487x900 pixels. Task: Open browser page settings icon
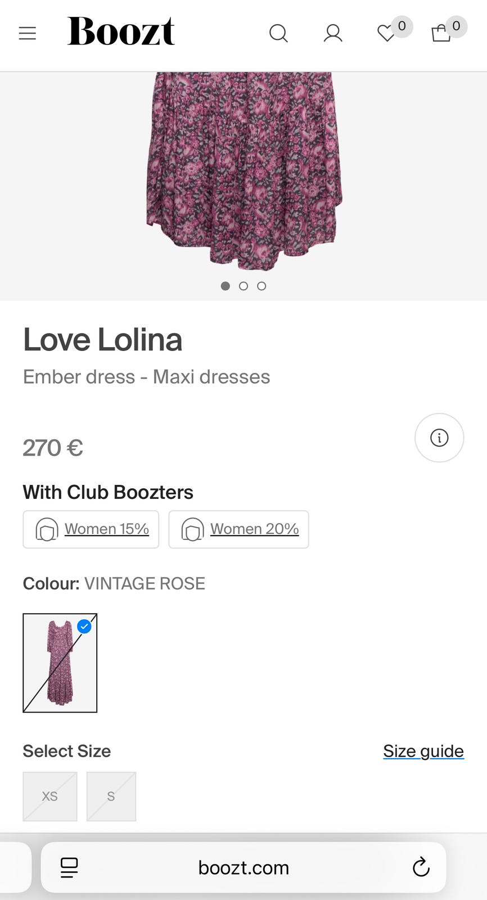pos(69,867)
